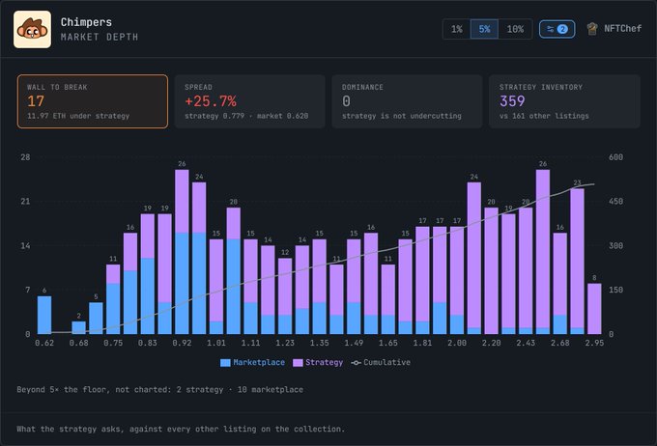Open the NFTChef link

pyautogui.click(x=614, y=28)
